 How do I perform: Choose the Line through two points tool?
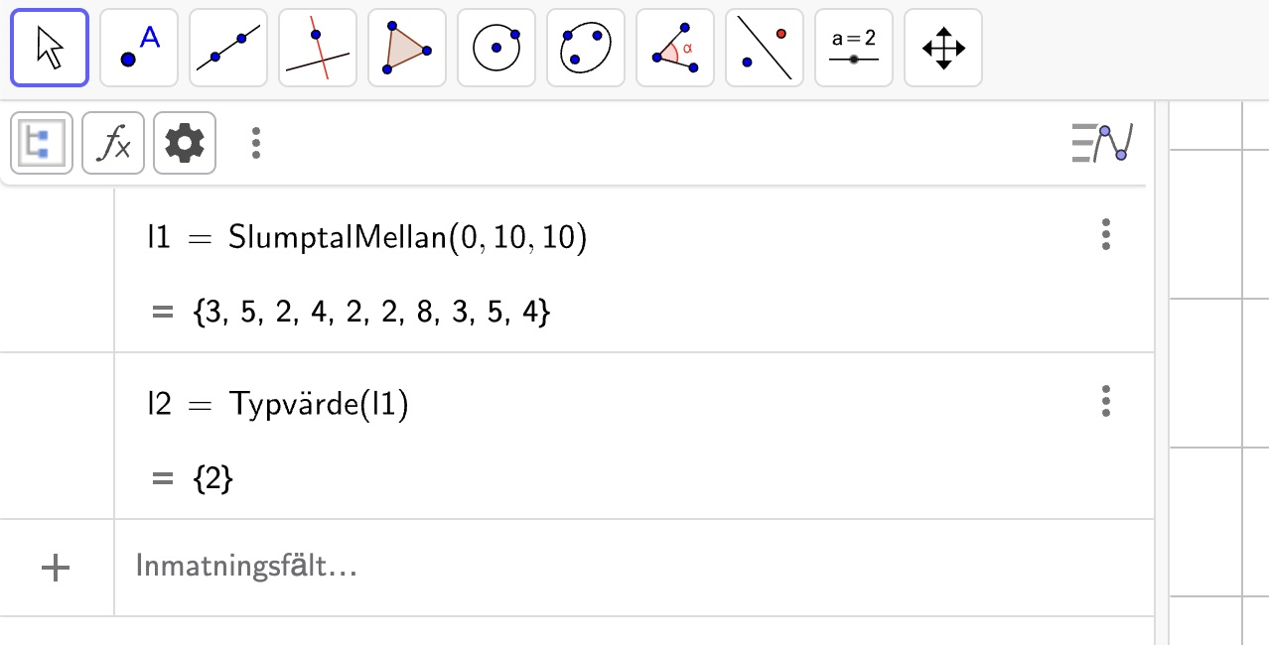coord(228,48)
